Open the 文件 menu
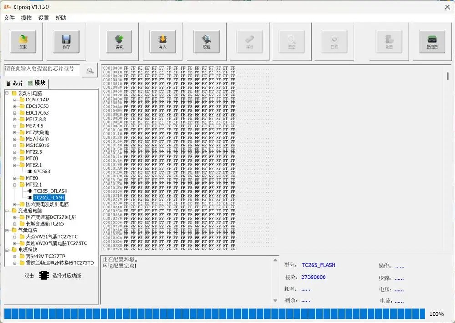Image resolution: width=455 pixels, height=323 pixels. [x=9, y=18]
